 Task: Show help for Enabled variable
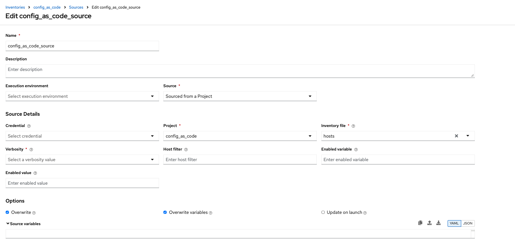(356, 150)
